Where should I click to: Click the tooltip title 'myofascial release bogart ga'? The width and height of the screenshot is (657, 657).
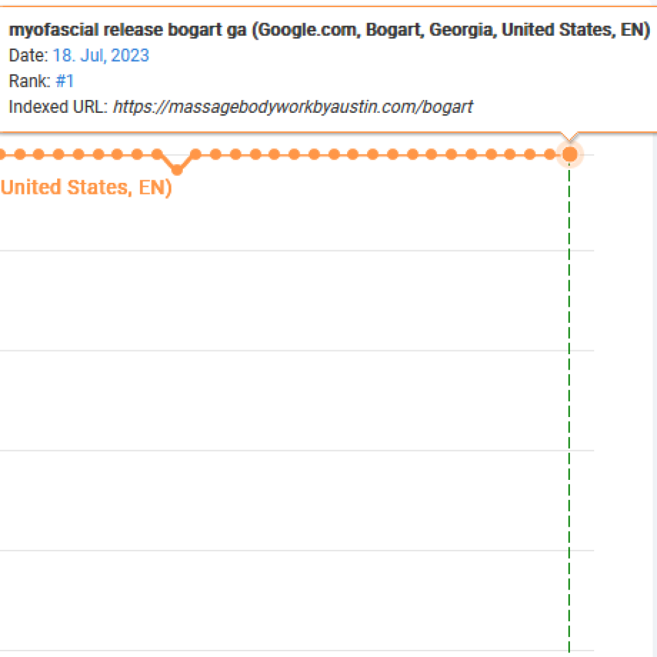[128, 30]
